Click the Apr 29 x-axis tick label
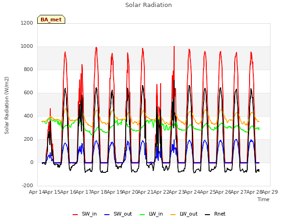Viewport: 298px width, 223px height. click(x=270, y=192)
